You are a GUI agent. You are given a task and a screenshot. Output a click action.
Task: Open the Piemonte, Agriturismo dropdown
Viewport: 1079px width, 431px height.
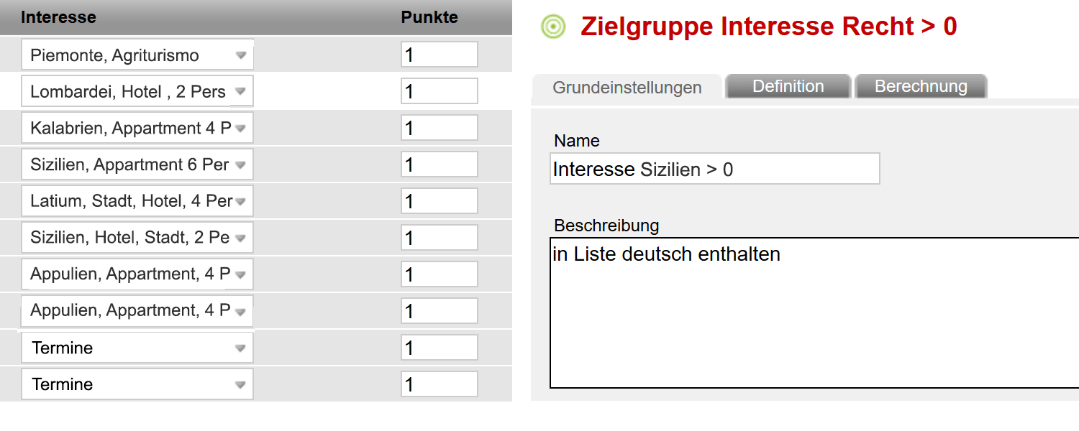[x=137, y=55]
